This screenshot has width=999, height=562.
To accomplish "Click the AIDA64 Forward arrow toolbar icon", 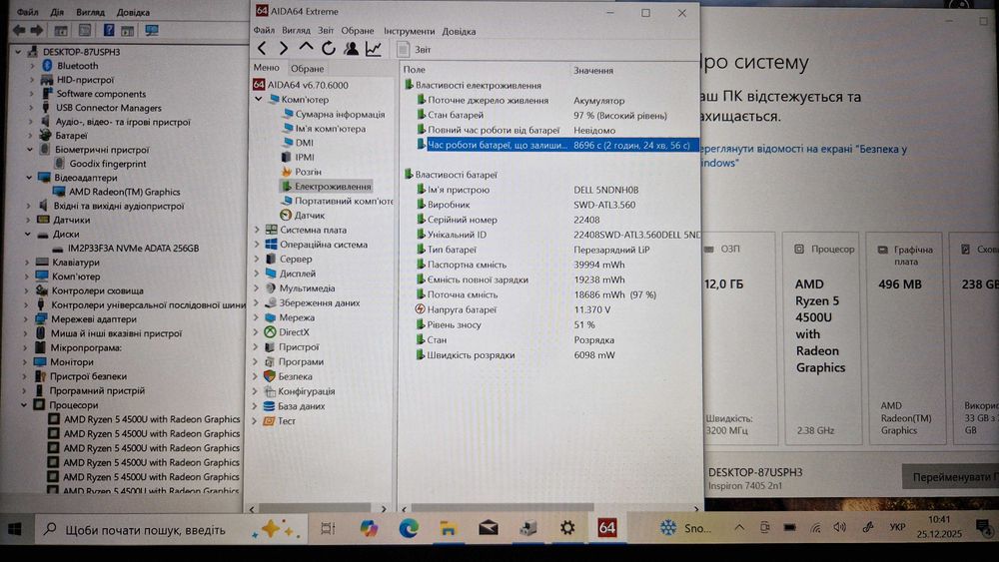I will (284, 48).
